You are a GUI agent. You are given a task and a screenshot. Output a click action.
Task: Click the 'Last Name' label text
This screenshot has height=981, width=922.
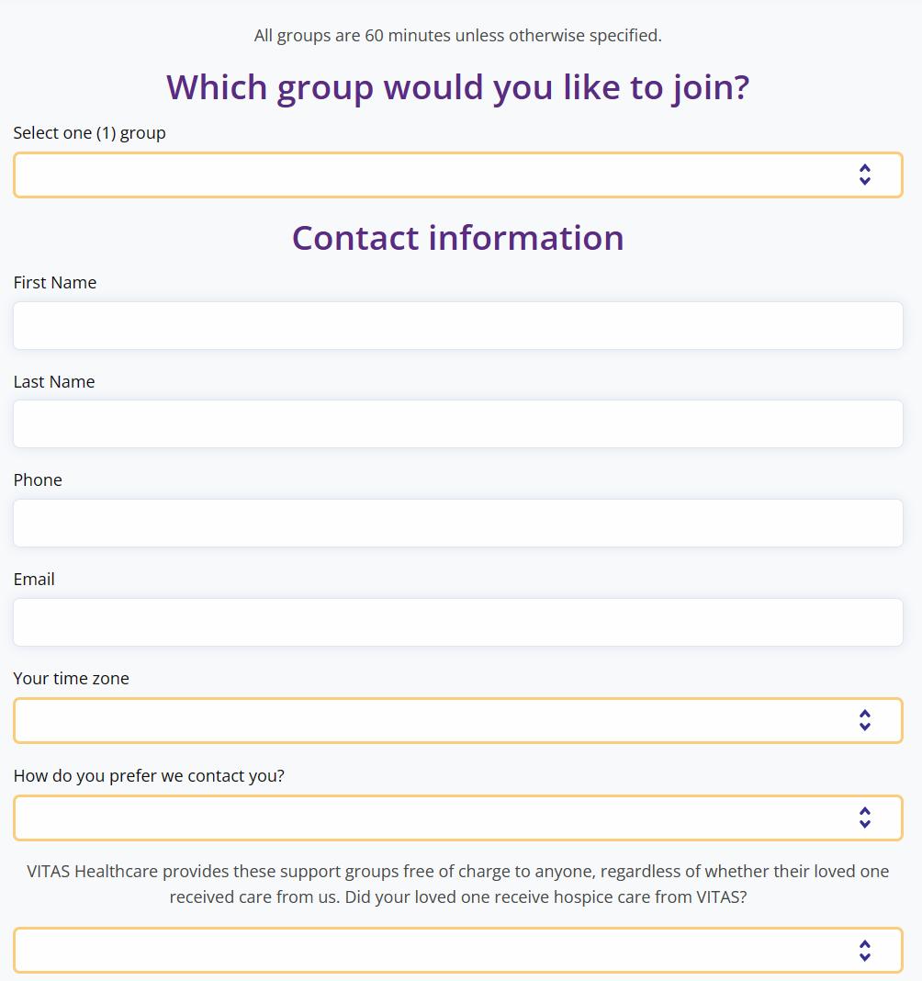coord(54,382)
